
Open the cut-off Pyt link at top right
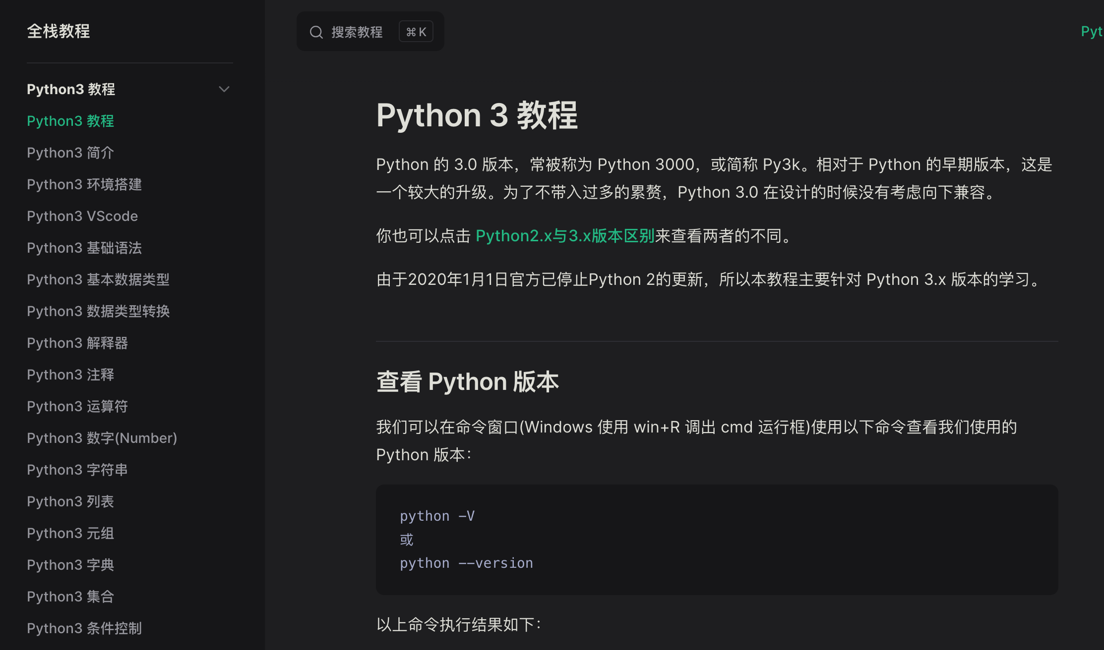1092,31
